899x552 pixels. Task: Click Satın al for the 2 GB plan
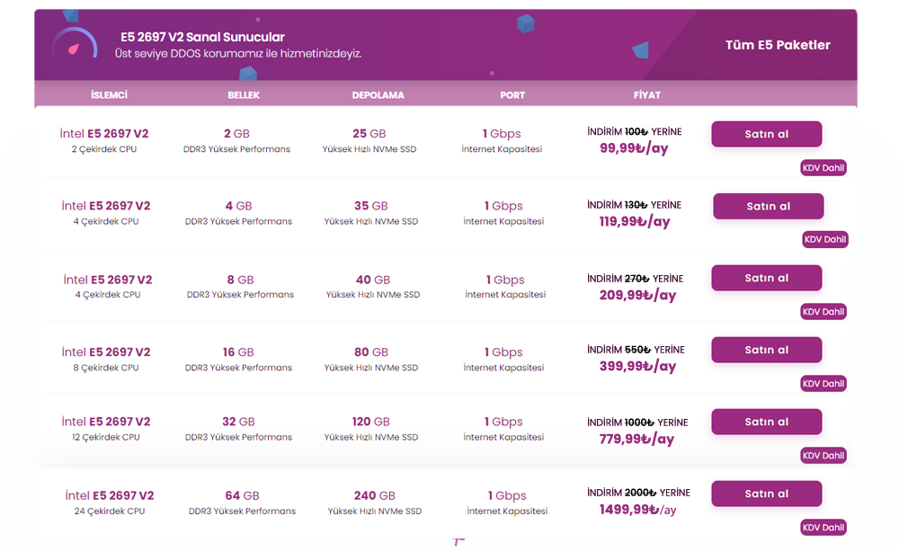[x=767, y=134]
